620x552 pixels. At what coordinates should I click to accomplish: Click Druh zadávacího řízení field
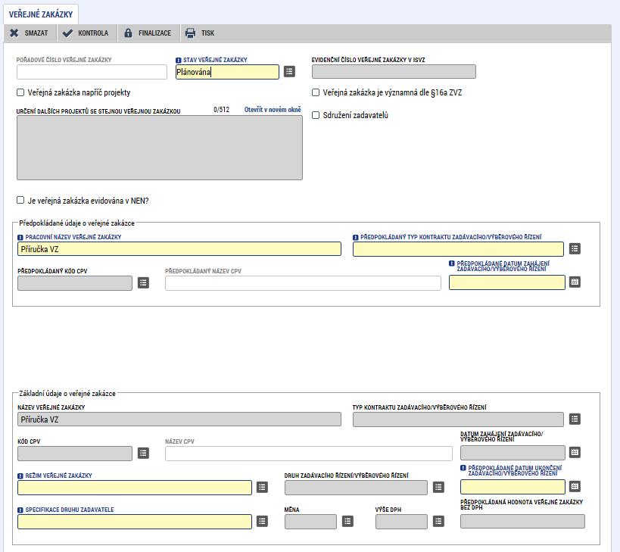(356, 488)
